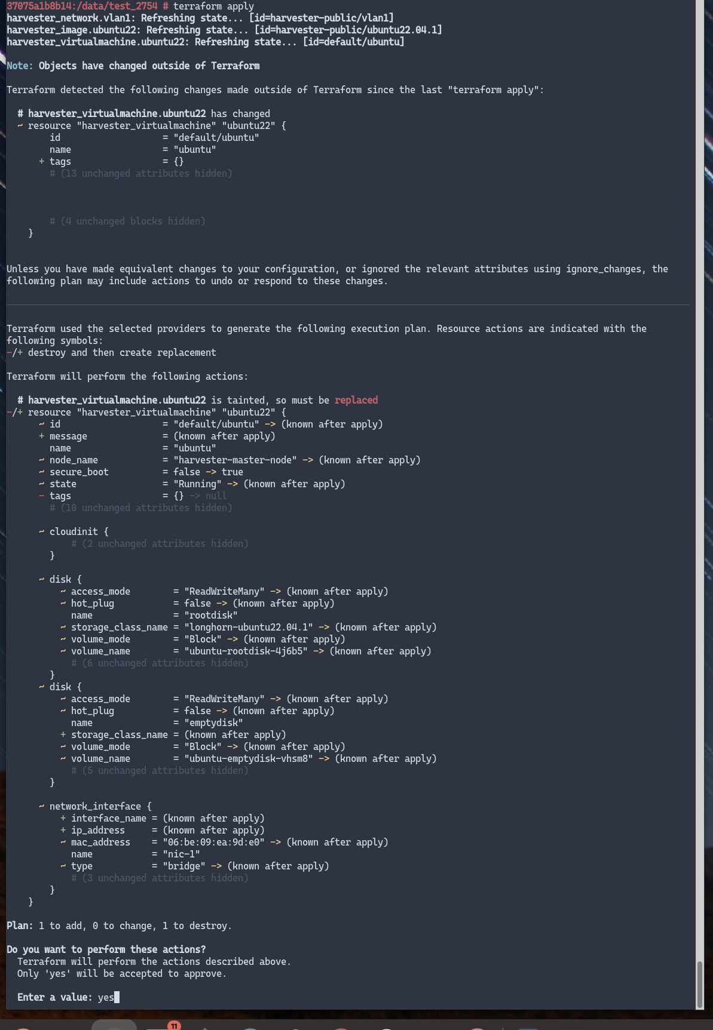Click the 'message' attribute name

point(68,436)
